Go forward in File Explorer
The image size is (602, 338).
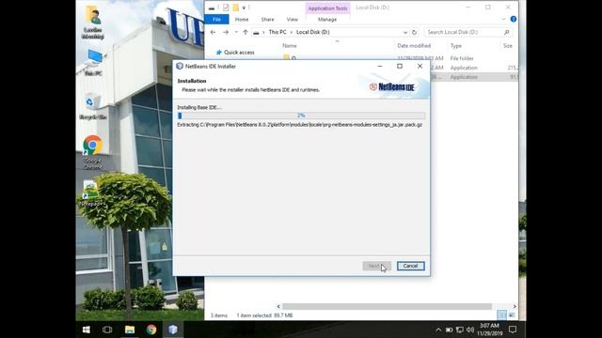click(x=226, y=32)
